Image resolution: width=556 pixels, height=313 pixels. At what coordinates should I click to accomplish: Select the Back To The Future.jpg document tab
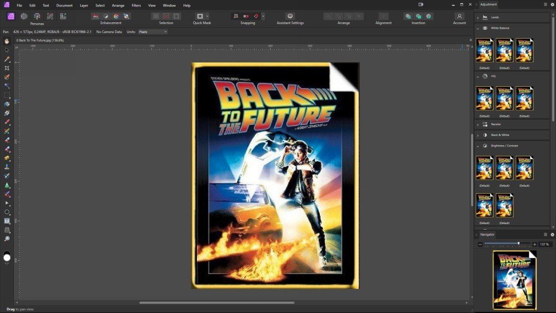40,40
